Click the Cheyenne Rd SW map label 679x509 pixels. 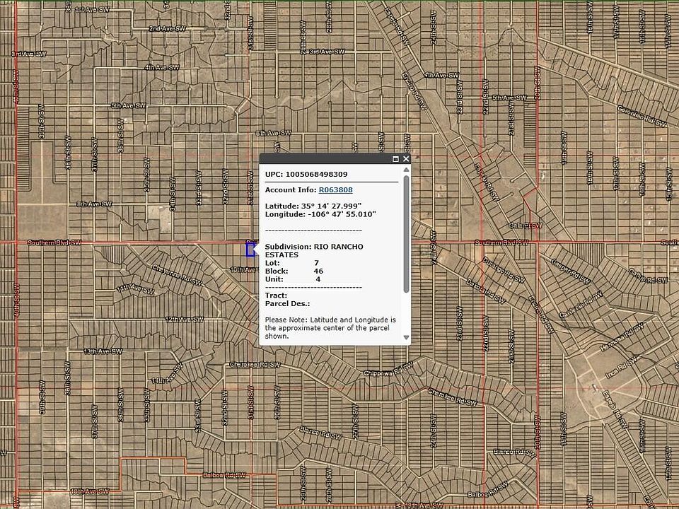click(x=177, y=275)
